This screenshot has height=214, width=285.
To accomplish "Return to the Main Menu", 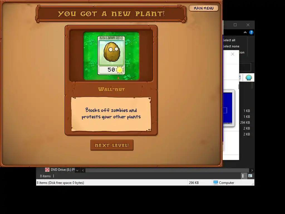I will [203, 8].
